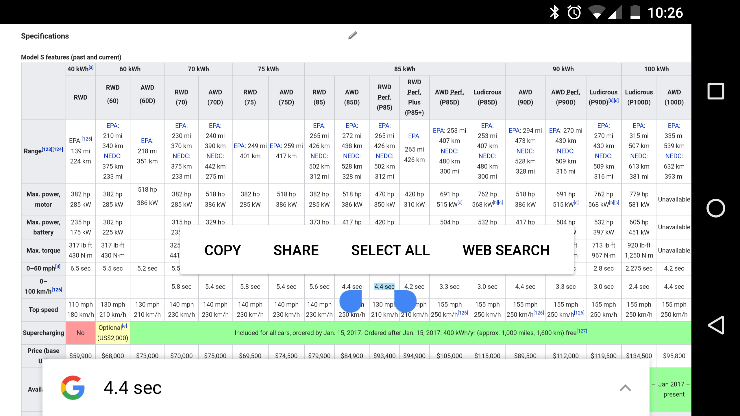Tap the battery icon in the status bar
This screenshot has width=740, height=416.
click(x=635, y=12)
